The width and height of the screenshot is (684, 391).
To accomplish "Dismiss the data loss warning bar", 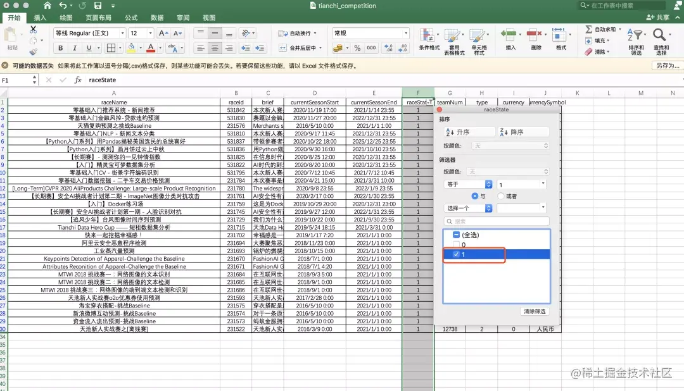I will coord(5,65).
